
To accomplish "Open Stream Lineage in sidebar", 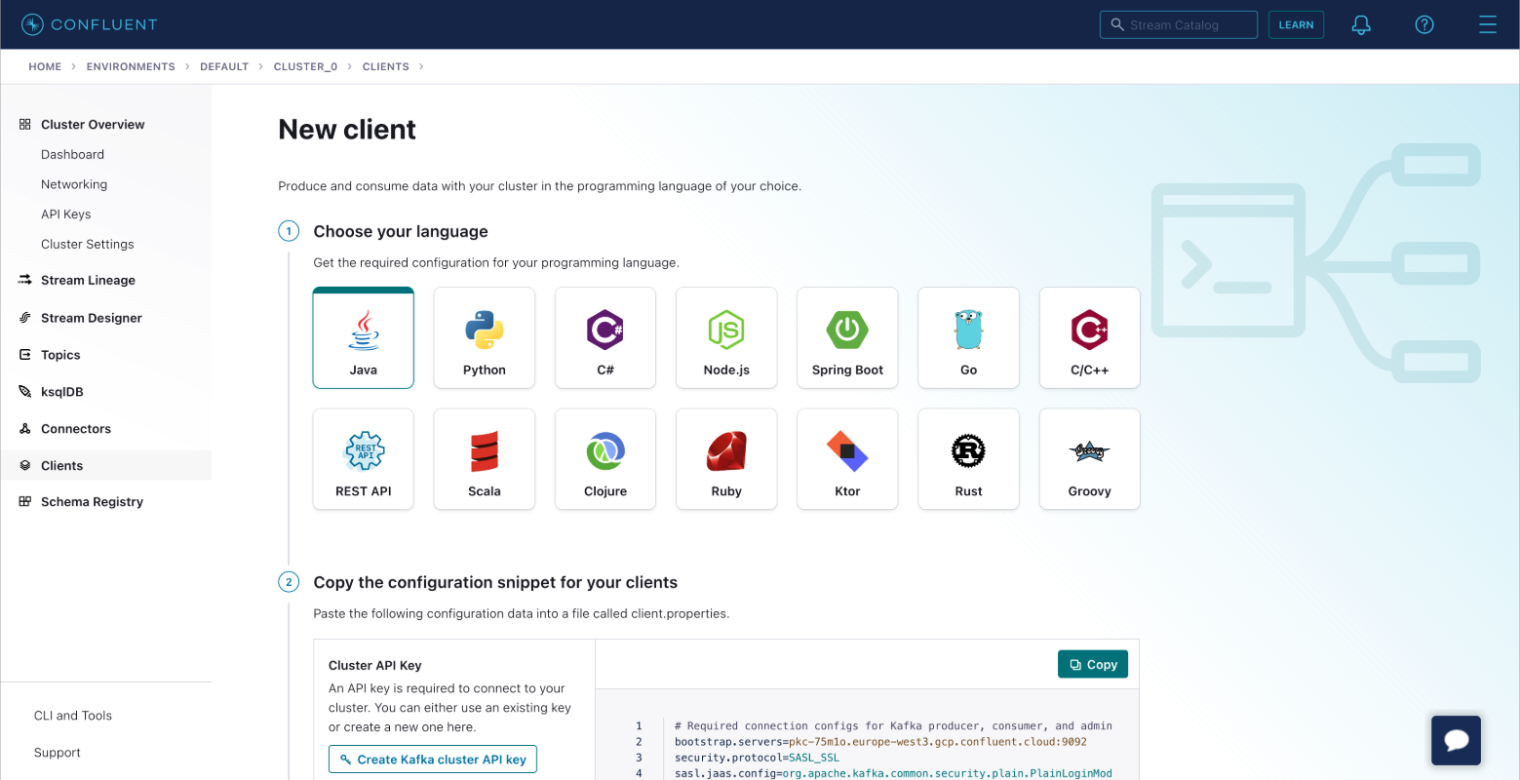I will point(88,280).
